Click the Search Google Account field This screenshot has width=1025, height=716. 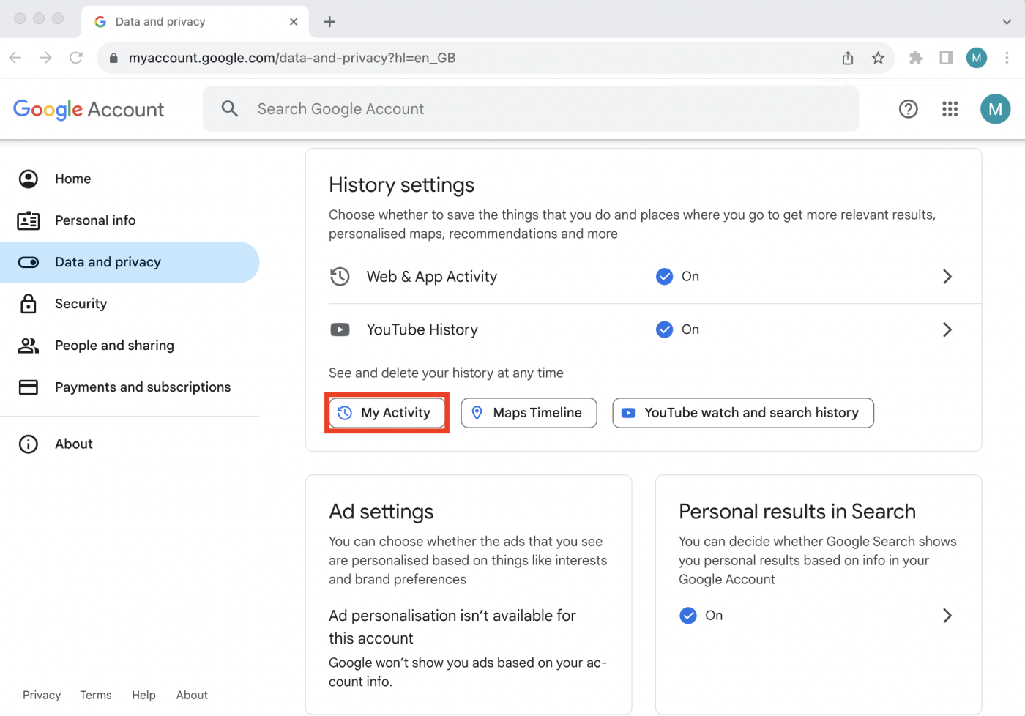[512, 108]
